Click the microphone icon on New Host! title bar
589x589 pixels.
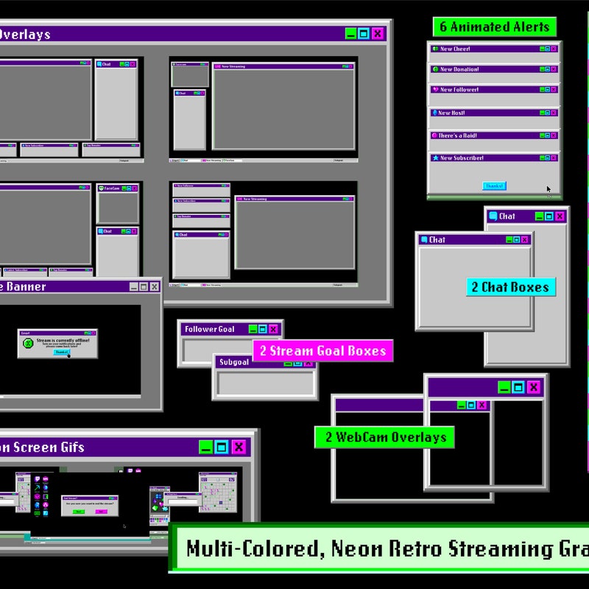(x=434, y=113)
